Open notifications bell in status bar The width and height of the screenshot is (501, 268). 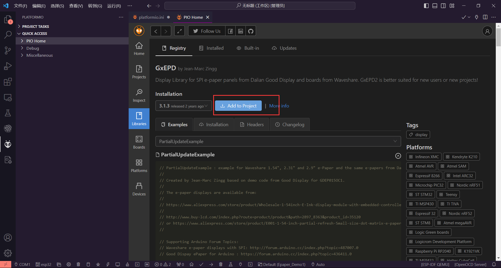click(494, 264)
